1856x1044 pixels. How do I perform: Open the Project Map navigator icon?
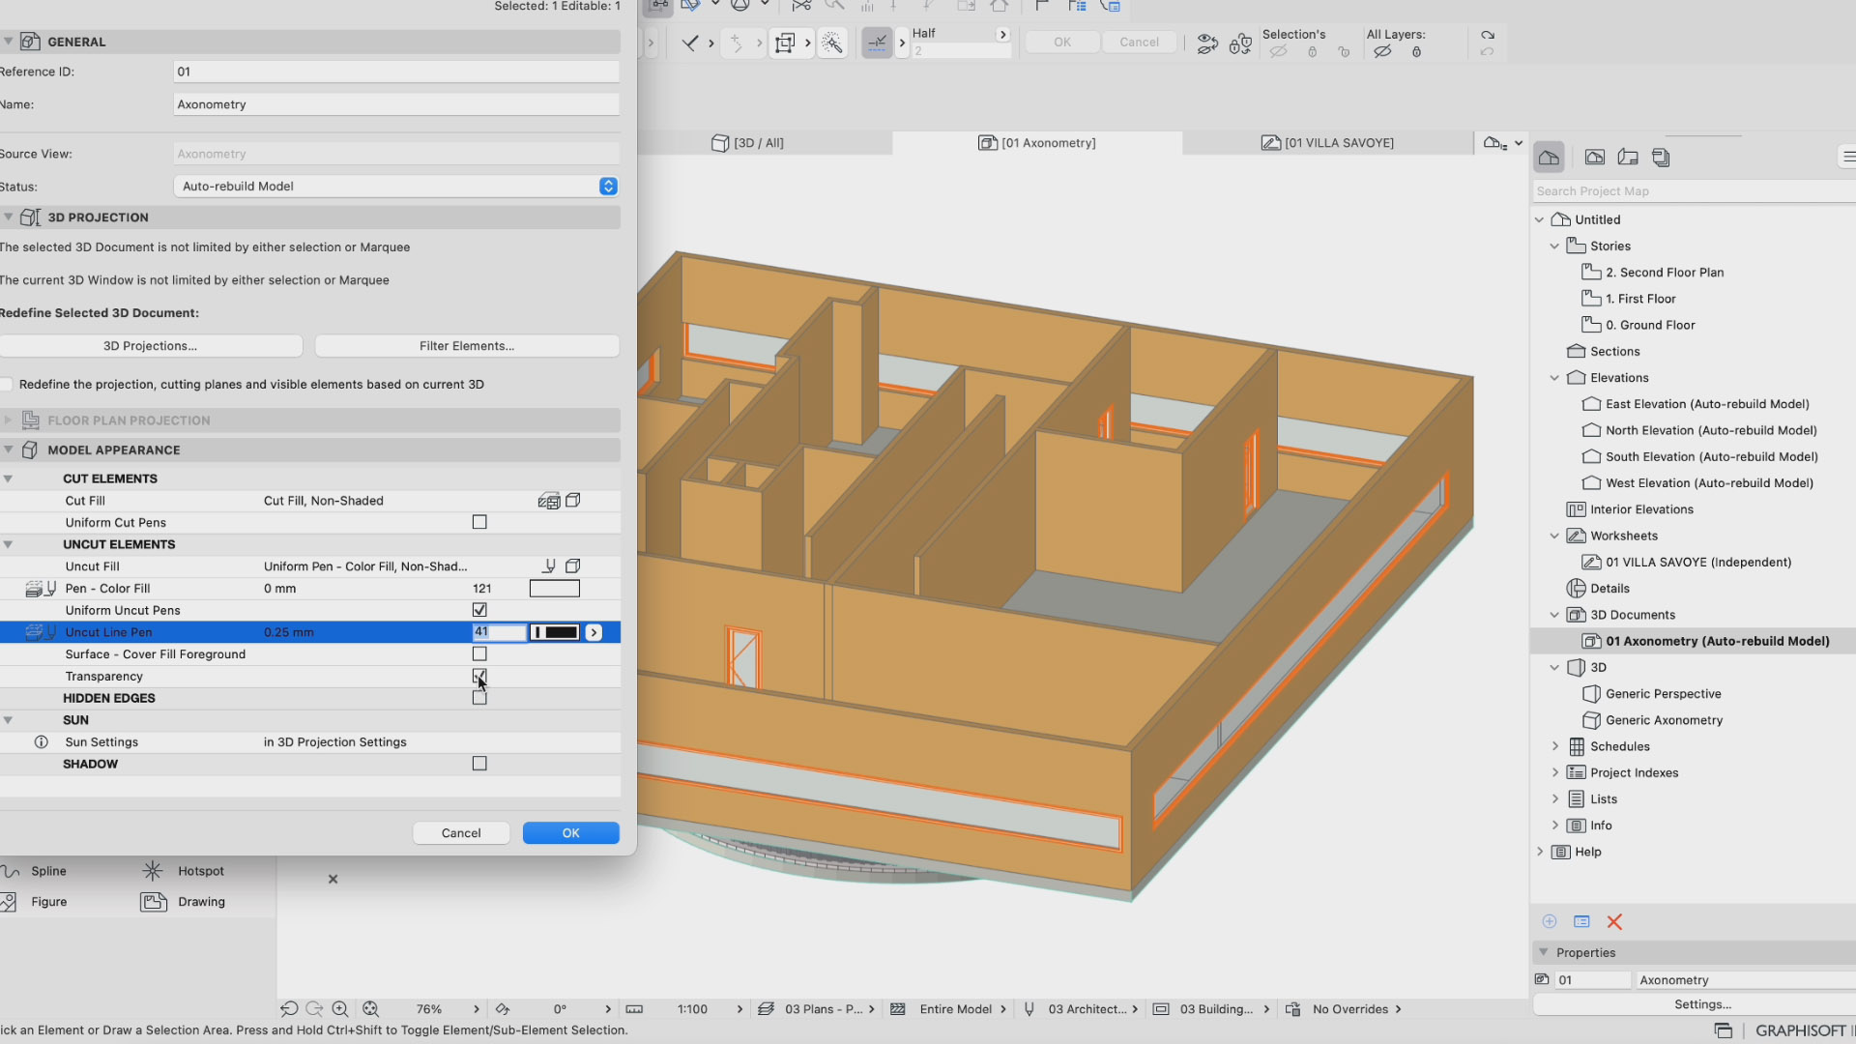1550,158
